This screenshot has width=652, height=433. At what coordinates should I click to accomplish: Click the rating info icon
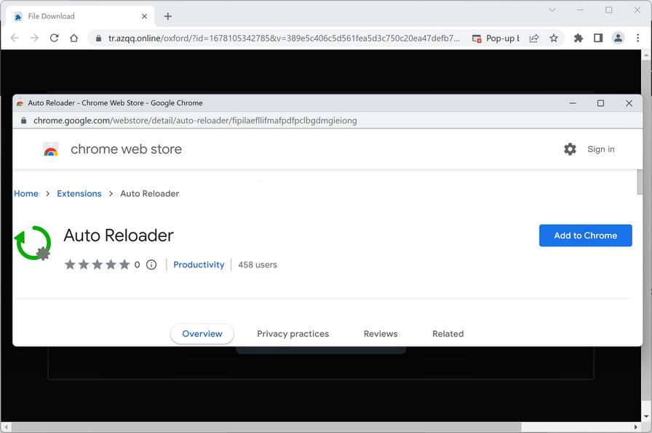click(x=151, y=264)
